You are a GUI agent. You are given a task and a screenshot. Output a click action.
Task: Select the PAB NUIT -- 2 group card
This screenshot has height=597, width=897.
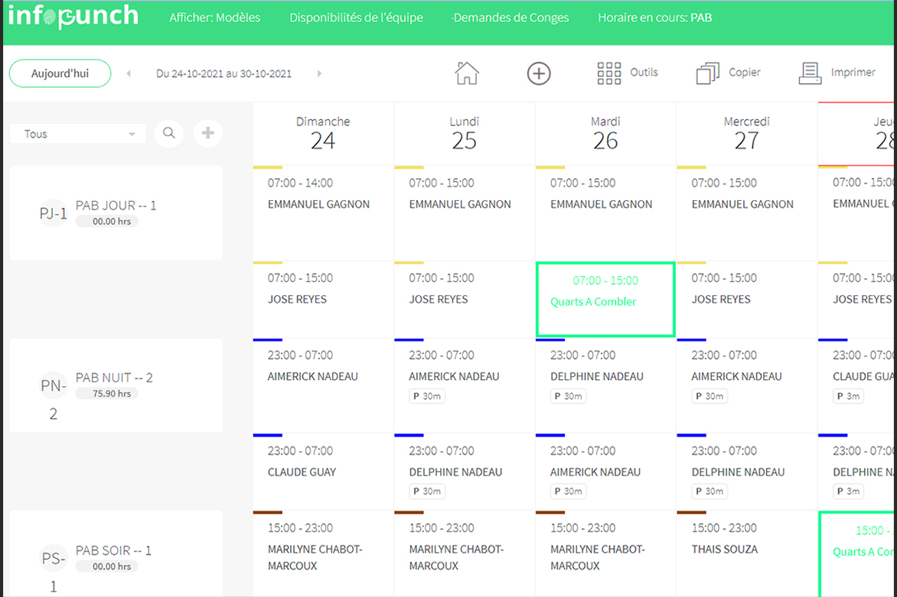click(116, 385)
